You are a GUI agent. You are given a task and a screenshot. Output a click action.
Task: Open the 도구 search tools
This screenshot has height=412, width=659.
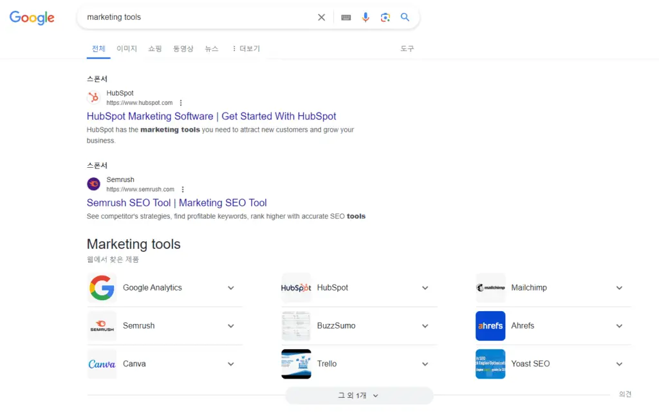pos(407,49)
